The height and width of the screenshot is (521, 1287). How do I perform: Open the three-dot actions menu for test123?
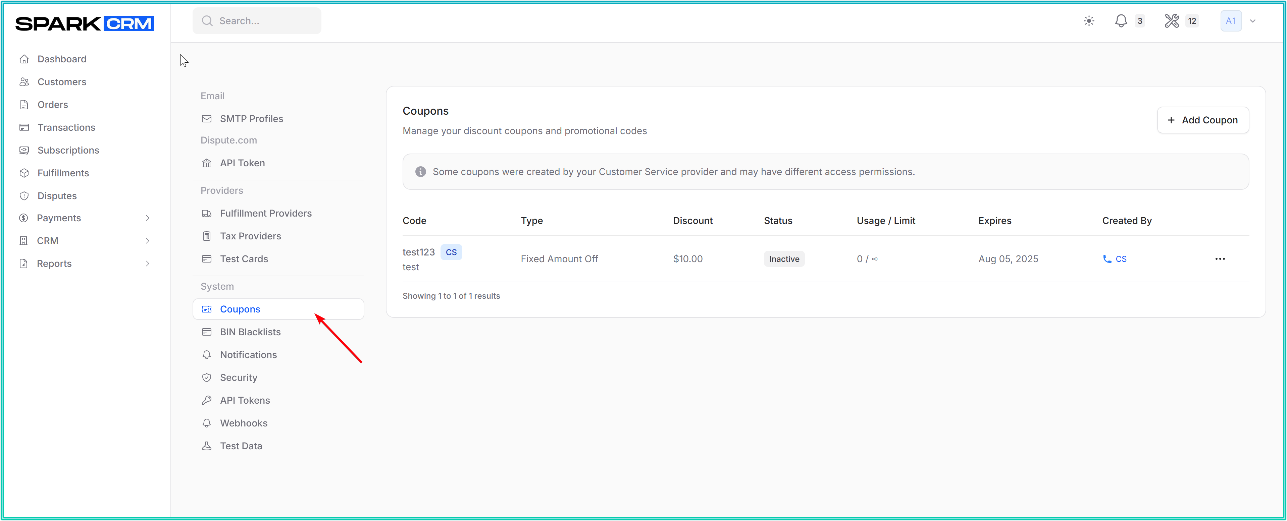[x=1220, y=258]
